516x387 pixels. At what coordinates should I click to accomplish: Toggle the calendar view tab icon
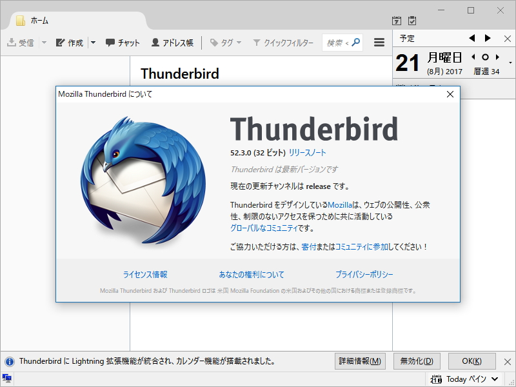click(396, 20)
